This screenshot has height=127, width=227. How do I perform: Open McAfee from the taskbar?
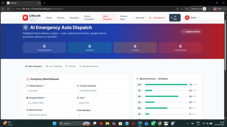(x=133, y=124)
